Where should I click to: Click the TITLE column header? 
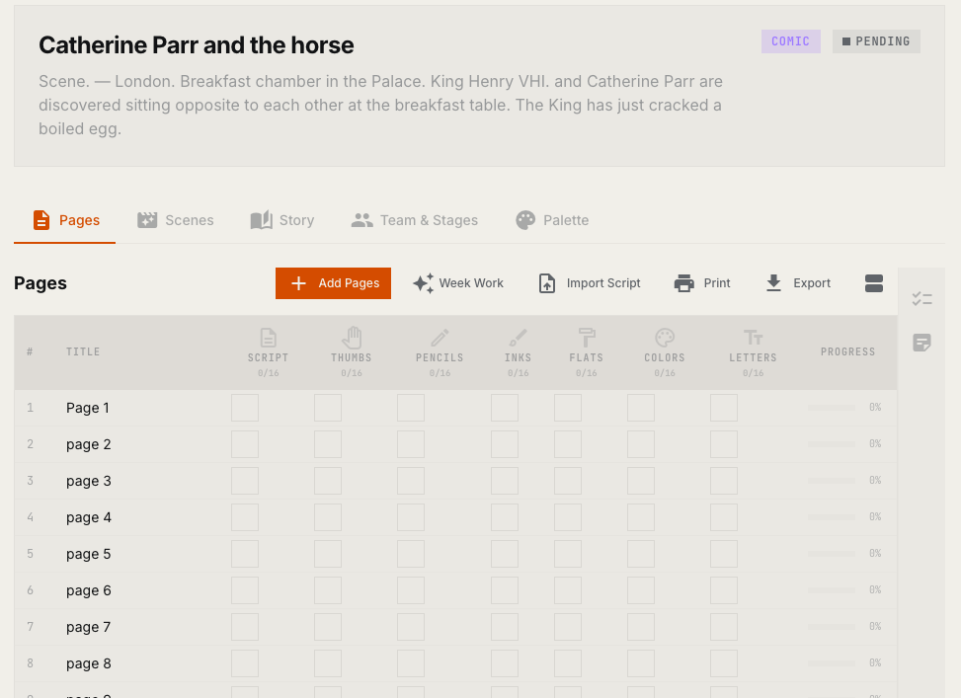point(83,351)
